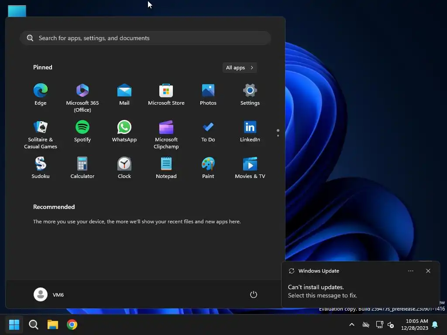Open the Mail app
Screen dimensions: 447x335
pos(124,94)
